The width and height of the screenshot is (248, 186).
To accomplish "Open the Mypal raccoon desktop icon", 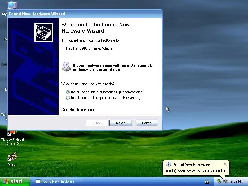I will coord(12,159).
